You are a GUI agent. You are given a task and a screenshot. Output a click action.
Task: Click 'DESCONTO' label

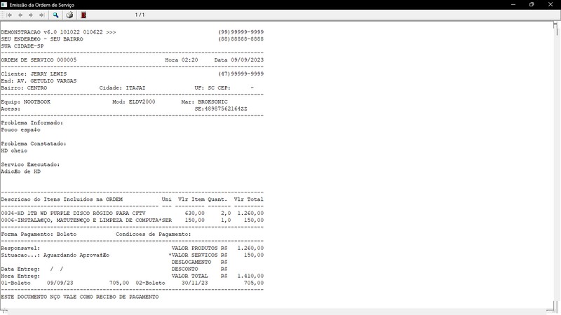point(184,269)
